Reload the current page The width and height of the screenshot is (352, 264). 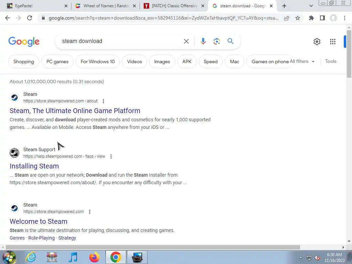[30, 18]
